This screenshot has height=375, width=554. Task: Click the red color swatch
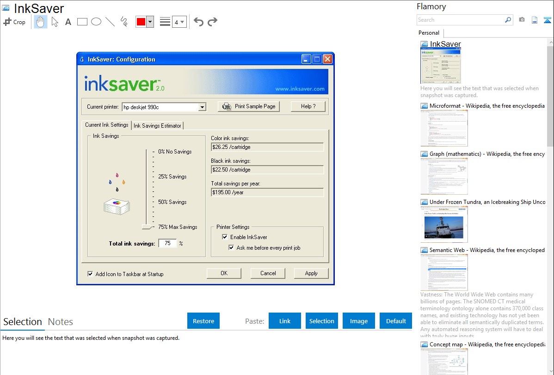(x=141, y=22)
